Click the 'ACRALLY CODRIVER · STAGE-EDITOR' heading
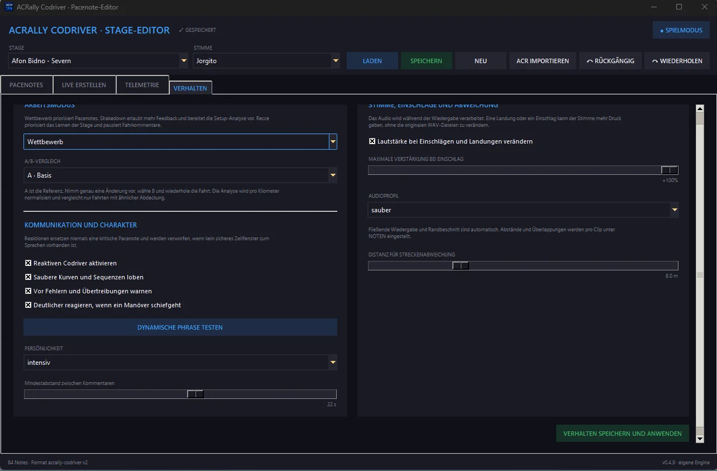The height and width of the screenshot is (471, 717). point(89,30)
